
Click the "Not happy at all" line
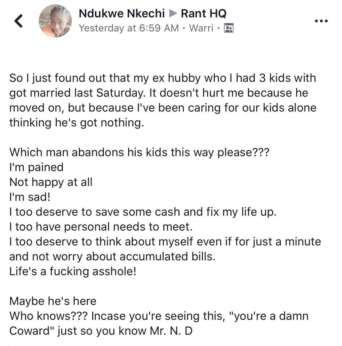pyautogui.click(x=51, y=182)
